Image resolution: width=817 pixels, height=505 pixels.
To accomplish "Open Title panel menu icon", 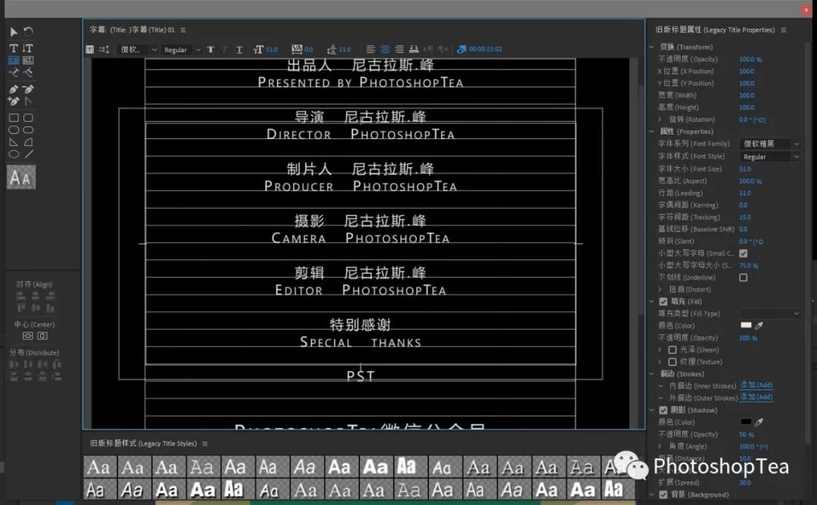I will (183, 30).
